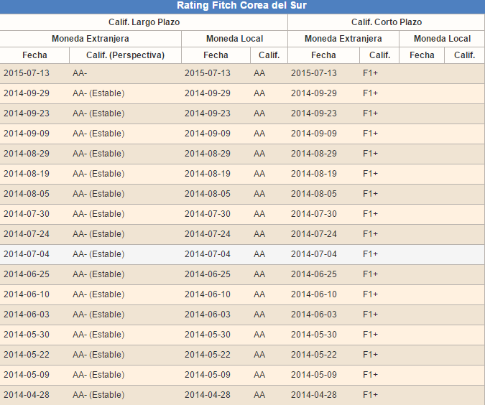Click the short-term 2014-06-10 date next to F1+
The height and width of the screenshot is (405, 485).
[x=314, y=294]
